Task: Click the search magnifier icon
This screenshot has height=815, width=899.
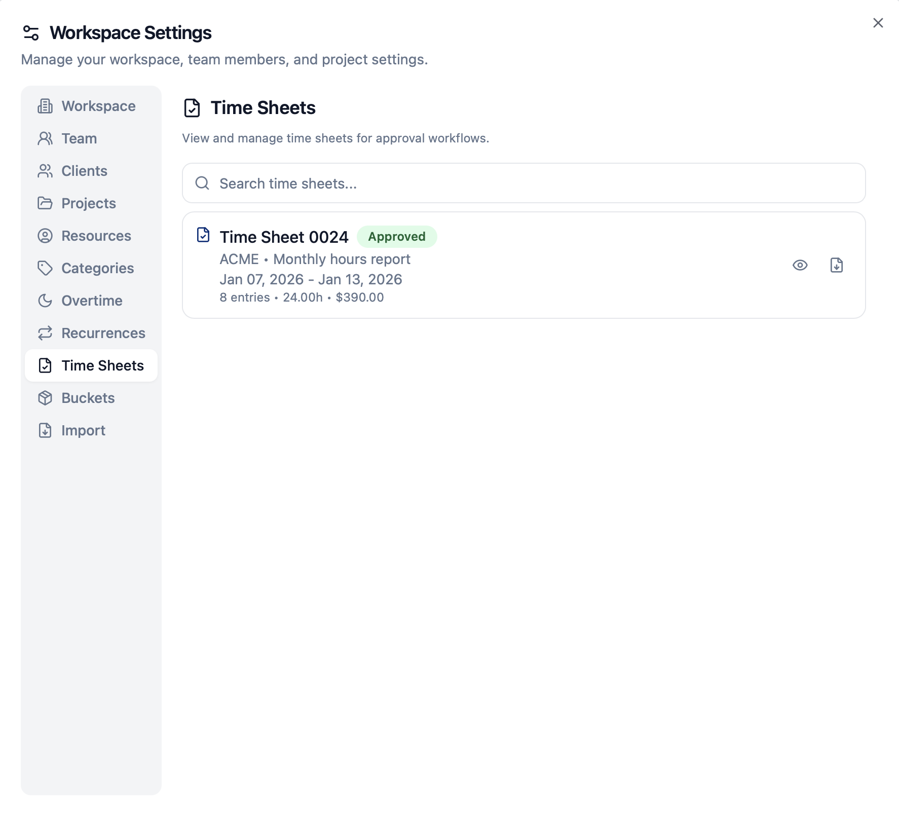Action: tap(202, 183)
